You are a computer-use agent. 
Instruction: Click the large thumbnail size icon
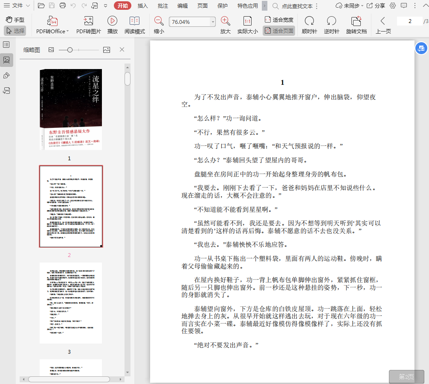coord(107,50)
